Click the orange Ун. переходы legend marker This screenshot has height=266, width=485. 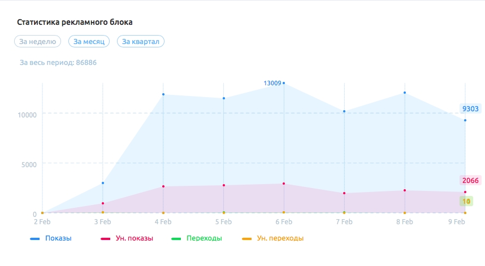pyautogui.click(x=246, y=239)
